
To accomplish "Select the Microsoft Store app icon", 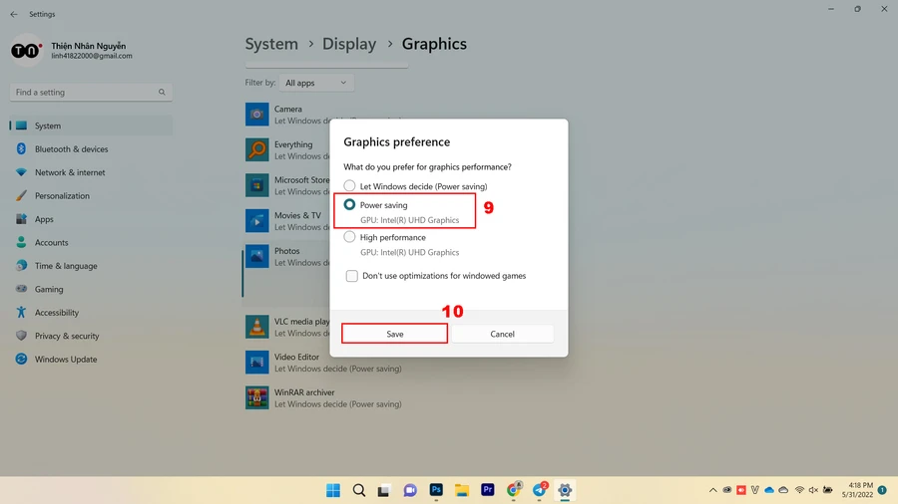I will 257,185.
